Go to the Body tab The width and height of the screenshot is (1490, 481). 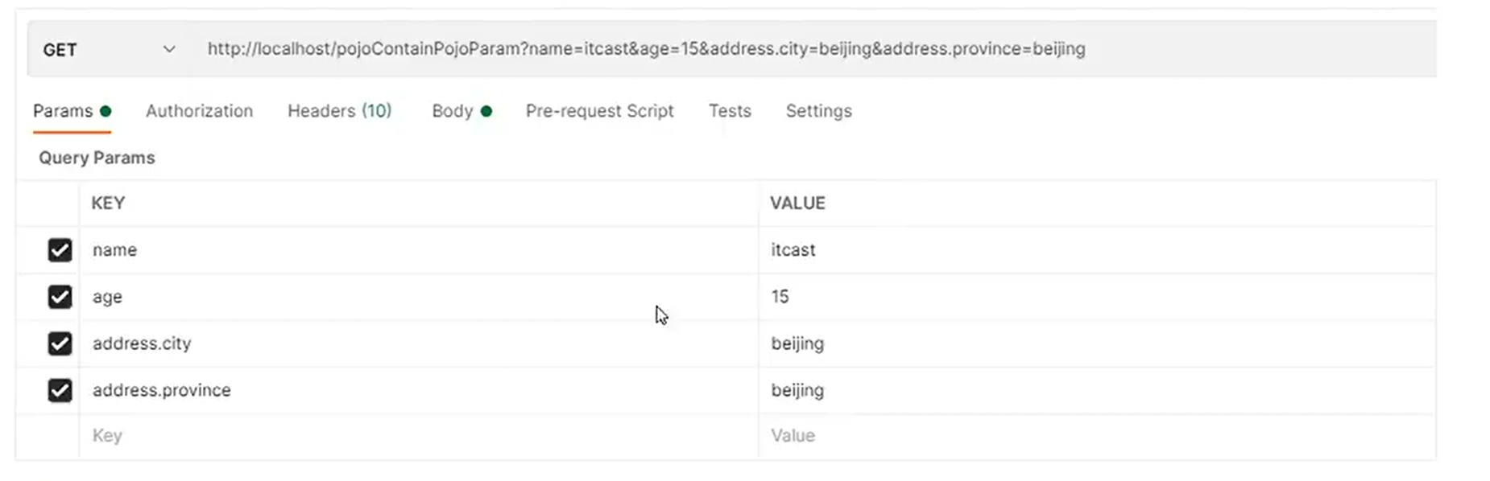453,111
